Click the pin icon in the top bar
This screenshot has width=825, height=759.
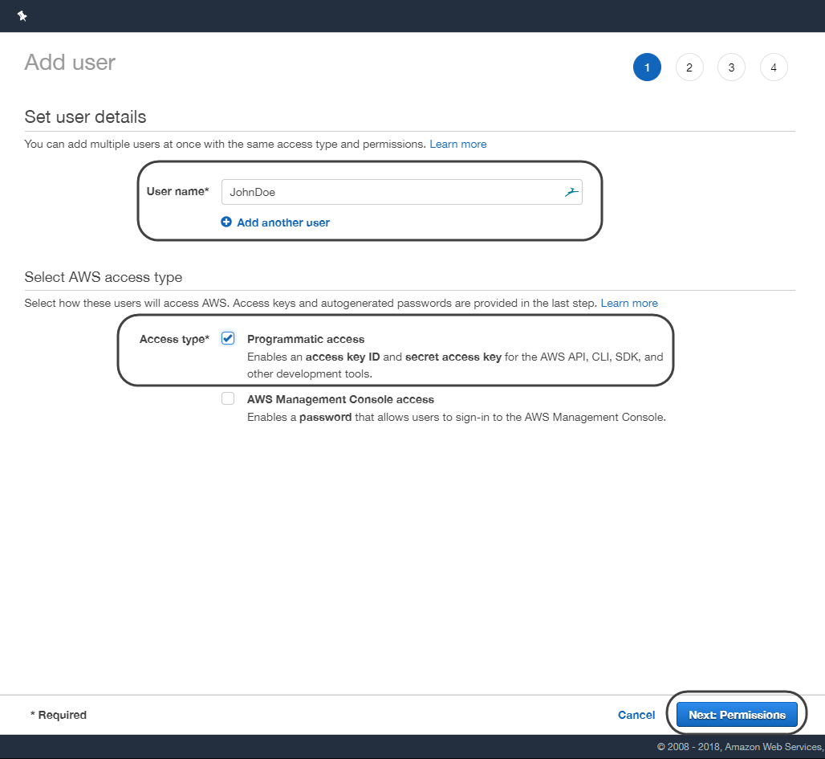(x=22, y=16)
